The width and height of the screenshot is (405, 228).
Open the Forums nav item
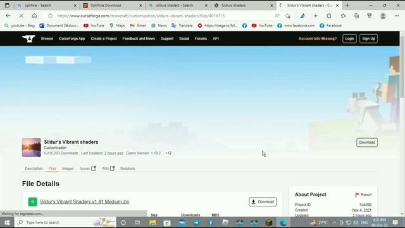(201, 39)
